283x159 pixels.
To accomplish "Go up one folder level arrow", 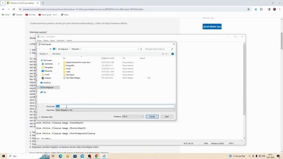I will click(x=50, y=49).
